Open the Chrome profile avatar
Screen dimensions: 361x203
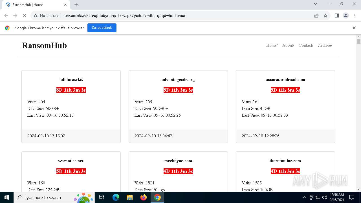(346, 16)
